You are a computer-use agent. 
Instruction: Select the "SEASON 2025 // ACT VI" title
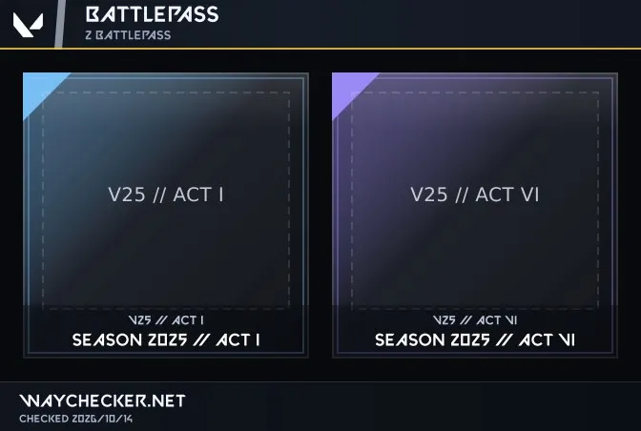(475, 339)
